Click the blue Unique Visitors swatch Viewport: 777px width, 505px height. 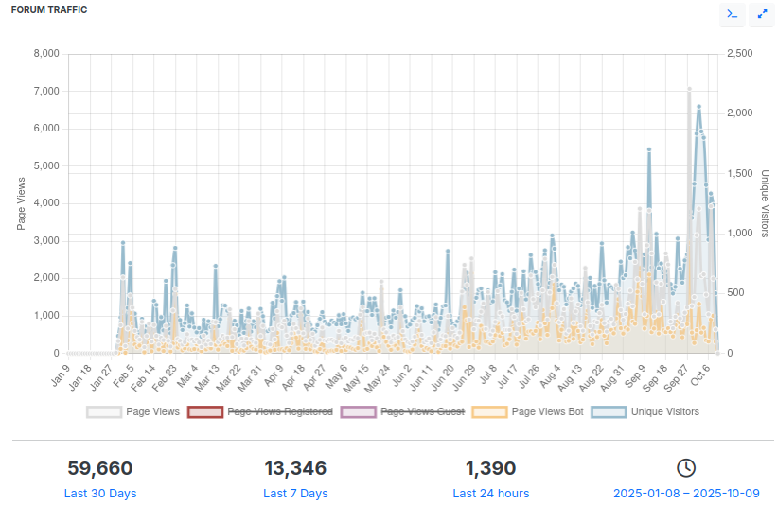pos(609,411)
